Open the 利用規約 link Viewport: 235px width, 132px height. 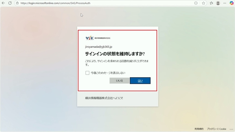coord(199,129)
